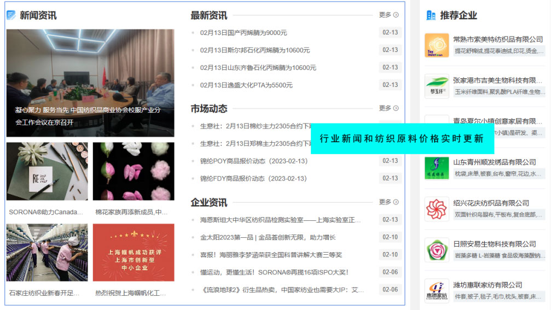Open 日照安易生物科技 company logo

coord(437,250)
